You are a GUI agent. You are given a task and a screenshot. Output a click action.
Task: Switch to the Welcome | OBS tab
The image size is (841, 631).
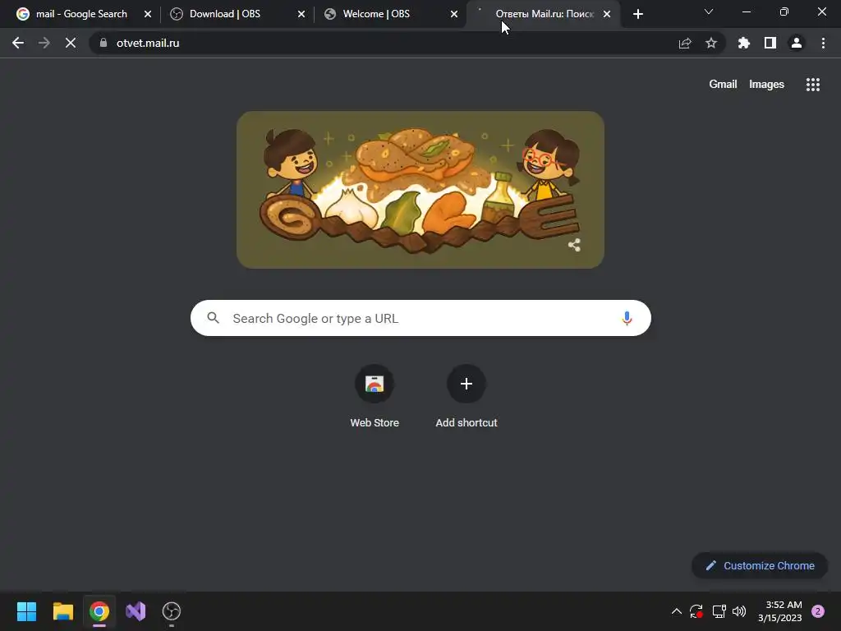point(376,15)
